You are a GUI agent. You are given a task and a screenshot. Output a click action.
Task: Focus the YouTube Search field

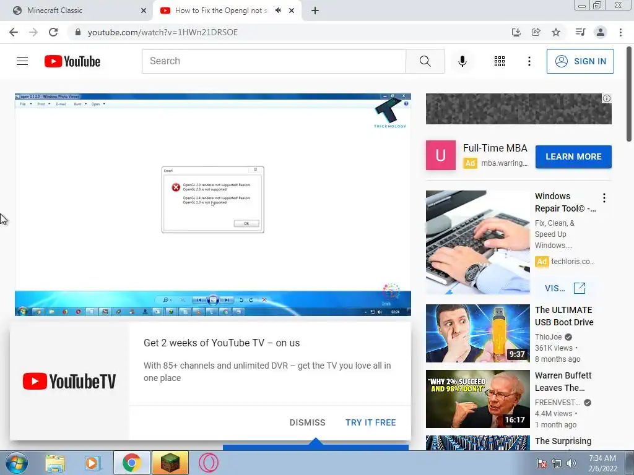pyautogui.click(x=274, y=61)
